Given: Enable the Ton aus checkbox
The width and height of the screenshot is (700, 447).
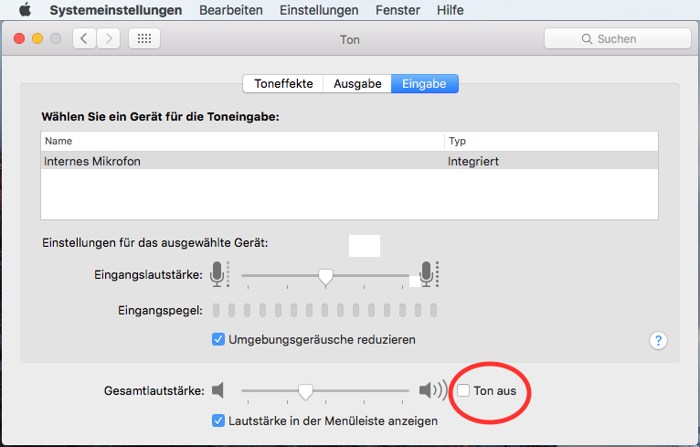Looking at the screenshot, I should pos(464,391).
